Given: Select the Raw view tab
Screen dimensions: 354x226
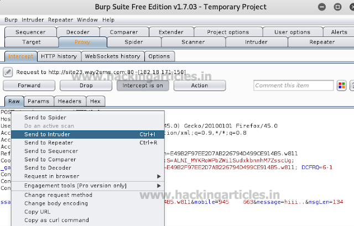Looking at the screenshot, I should click(x=14, y=101).
